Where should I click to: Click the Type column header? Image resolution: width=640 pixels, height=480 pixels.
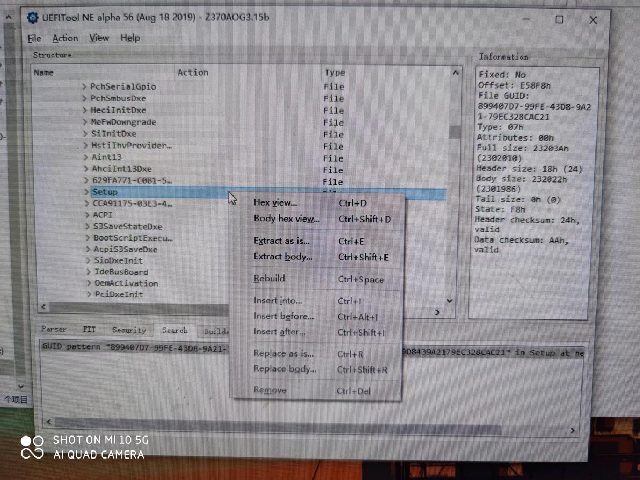pyautogui.click(x=334, y=72)
